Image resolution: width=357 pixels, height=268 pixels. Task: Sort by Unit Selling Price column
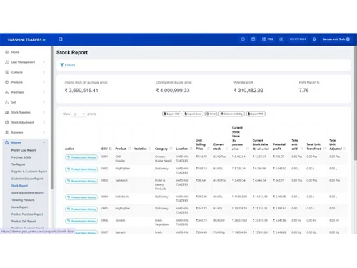tap(203, 144)
